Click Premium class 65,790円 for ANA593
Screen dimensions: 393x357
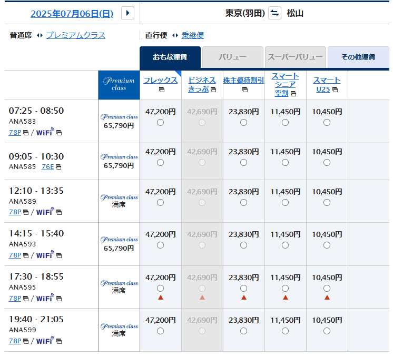(x=119, y=244)
